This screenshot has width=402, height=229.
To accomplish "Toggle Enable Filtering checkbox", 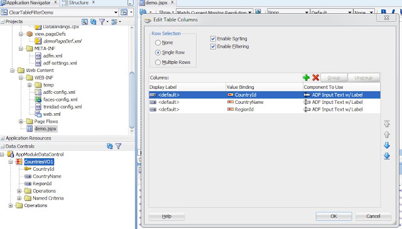I will 213,46.
